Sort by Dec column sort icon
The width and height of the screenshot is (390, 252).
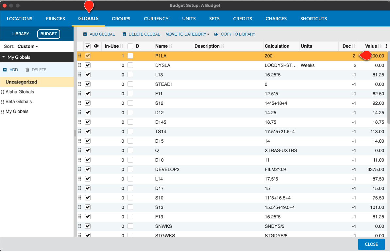click(354, 46)
